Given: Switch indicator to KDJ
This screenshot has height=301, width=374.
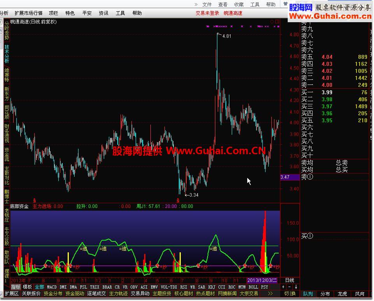Looking at the screenshot, I should tap(212, 287).
